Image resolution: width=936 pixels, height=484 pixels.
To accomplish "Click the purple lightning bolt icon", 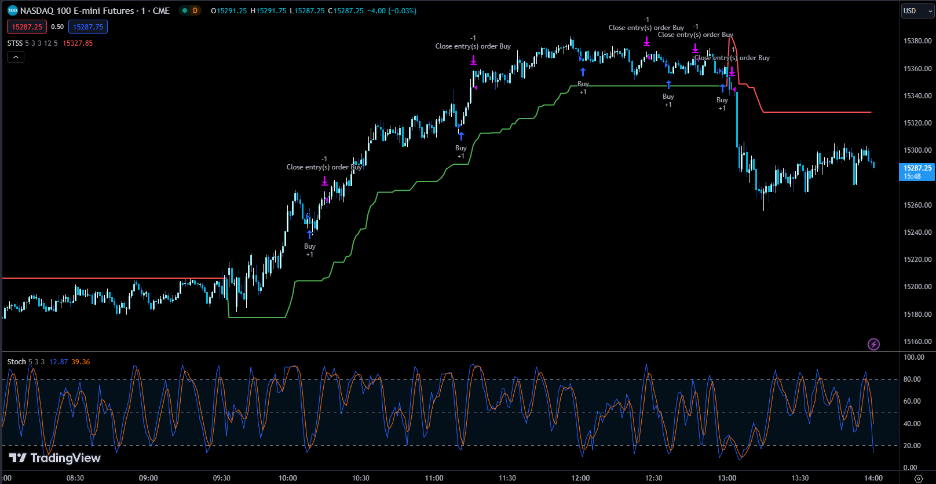I will [x=873, y=345].
